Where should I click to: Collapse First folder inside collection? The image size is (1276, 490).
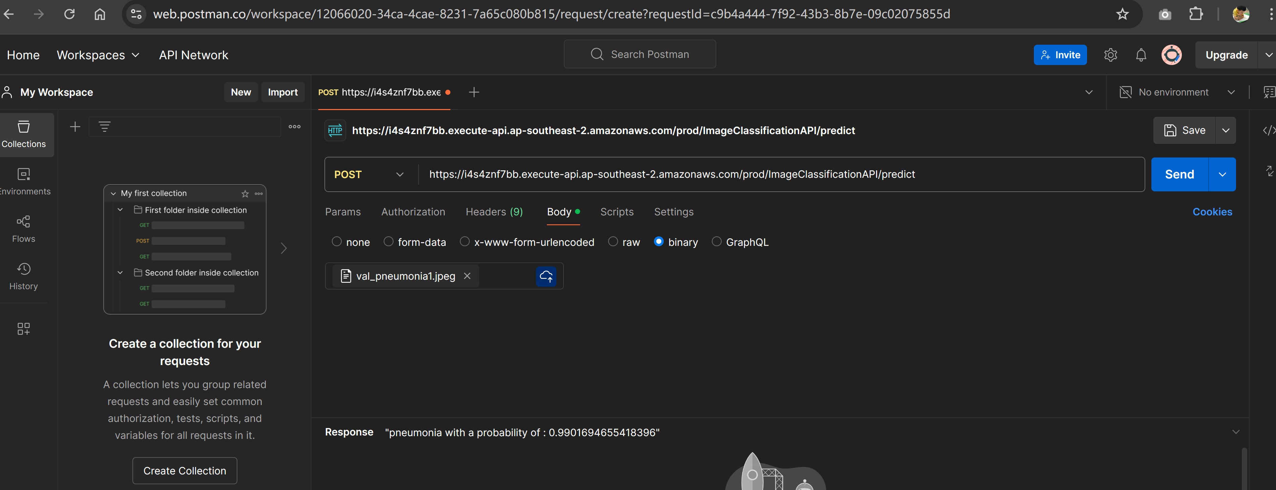click(120, 210)
